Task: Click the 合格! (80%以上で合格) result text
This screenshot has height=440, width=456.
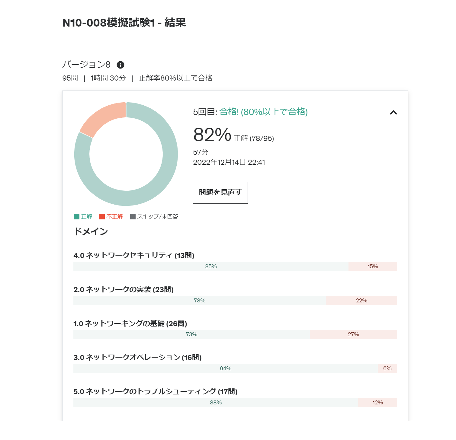Action: click(x=263, y=112)
